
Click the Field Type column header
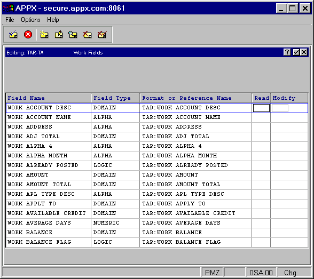pyautogui.click(x=115, y=98)
